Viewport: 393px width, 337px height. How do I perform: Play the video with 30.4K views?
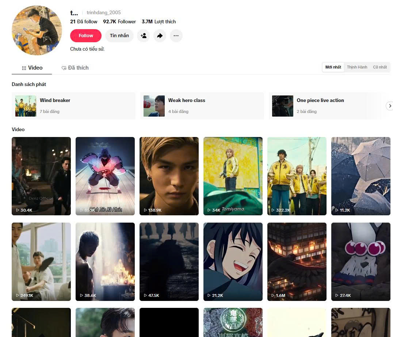(41, 176)
